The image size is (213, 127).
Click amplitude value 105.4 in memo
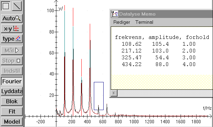click(160, 44)
